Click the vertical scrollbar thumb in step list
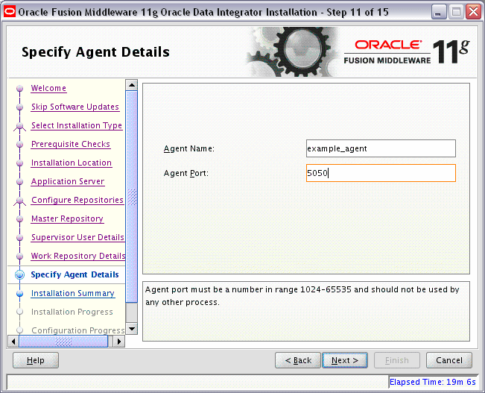The image size is (485, 393). click(132, 196)
